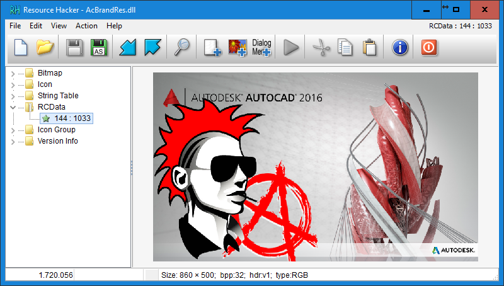Viewport: 504px width, 286px height.
Task: Click the 1.720.056 status bar value
Action: [x=55, y=275]
